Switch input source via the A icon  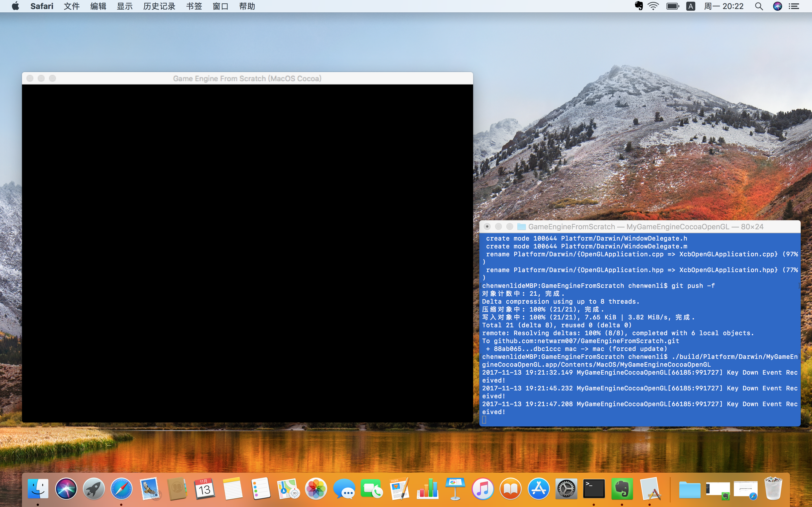pyautogui.click(x=690, y=6)
